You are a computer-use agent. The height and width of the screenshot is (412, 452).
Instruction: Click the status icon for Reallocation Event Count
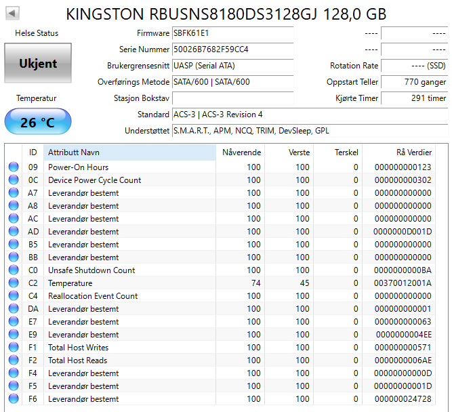tap(14, 296)
